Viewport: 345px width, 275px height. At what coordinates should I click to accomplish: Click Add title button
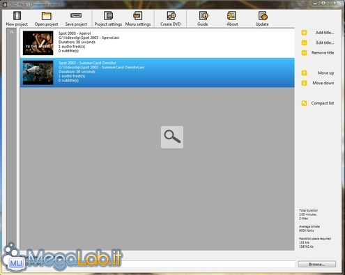point(318,33)
